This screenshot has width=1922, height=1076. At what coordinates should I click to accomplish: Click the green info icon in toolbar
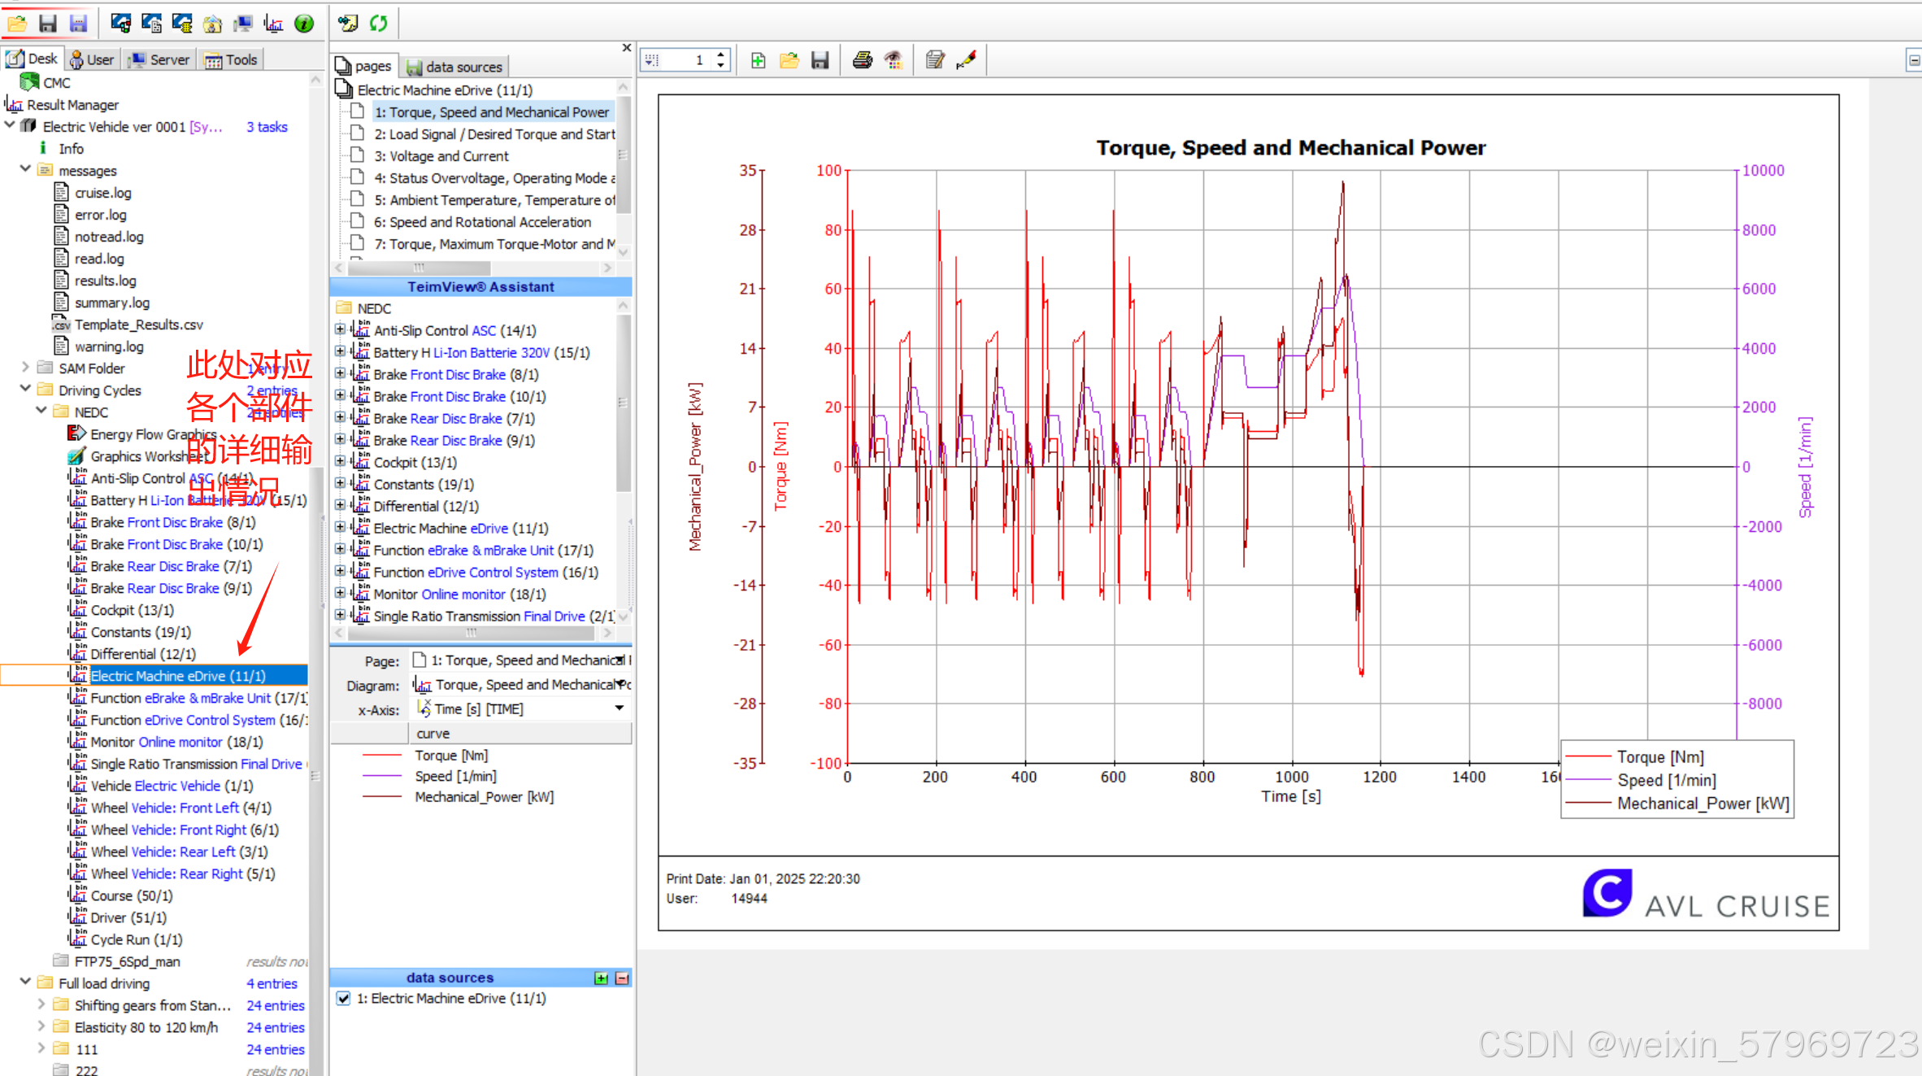coord(304,24)
